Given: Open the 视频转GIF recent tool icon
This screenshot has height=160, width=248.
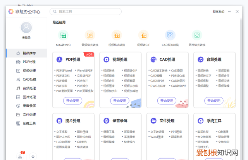Looking at the screenshot, I should (x=143, y=35).
